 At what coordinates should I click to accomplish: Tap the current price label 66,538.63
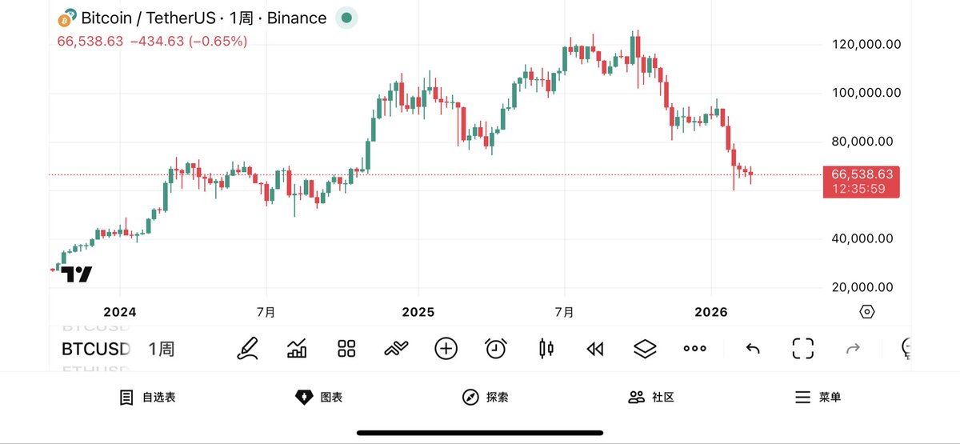pos(861,174)
